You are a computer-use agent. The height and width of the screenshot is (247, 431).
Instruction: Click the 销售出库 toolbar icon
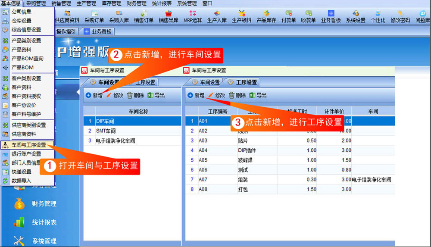(169, 16)
